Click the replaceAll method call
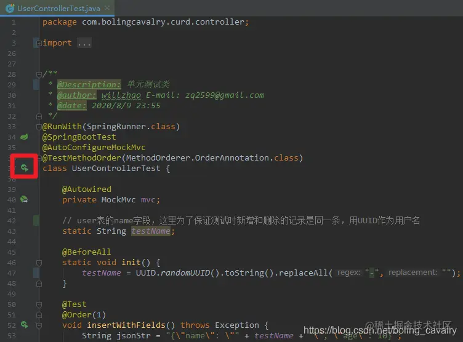Image resolution: width=463 pixels, height=342 pixels. [304, 273]
